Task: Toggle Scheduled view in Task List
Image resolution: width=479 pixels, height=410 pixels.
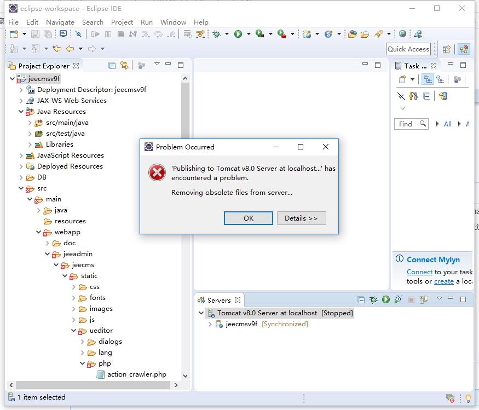Action: 440,79
